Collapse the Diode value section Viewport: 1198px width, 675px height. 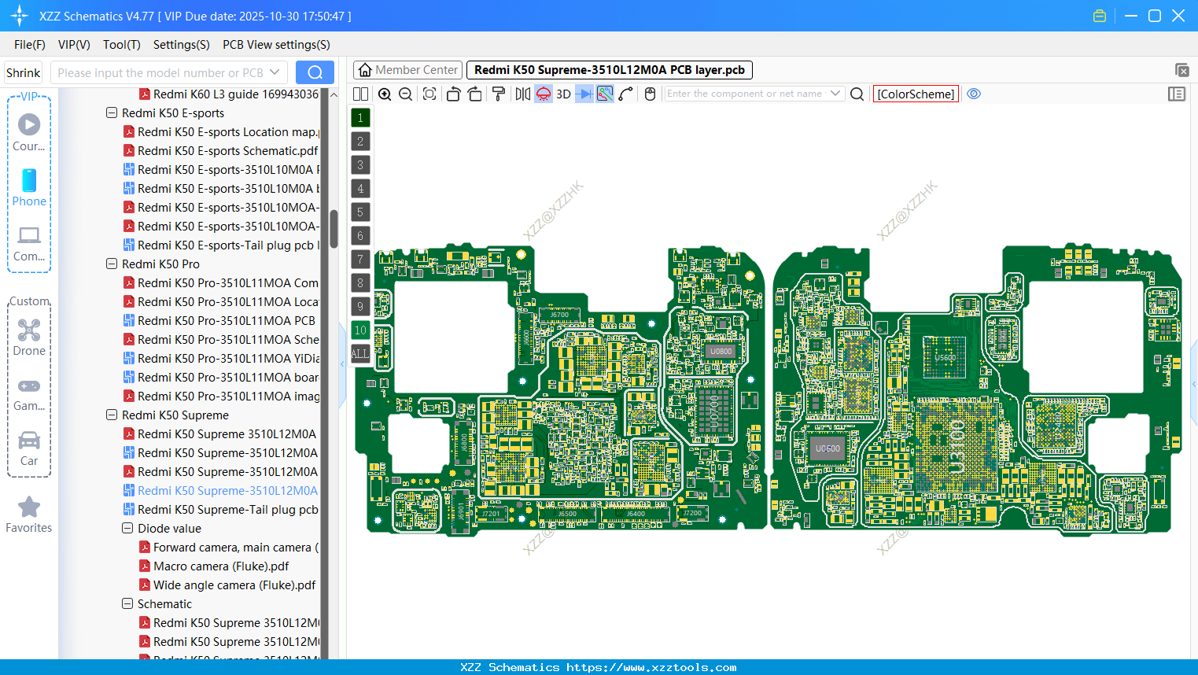pos(127,528)
